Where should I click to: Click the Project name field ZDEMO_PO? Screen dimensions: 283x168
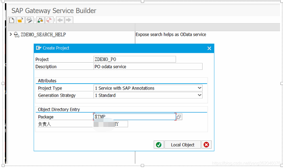click(x=135, y=59)
